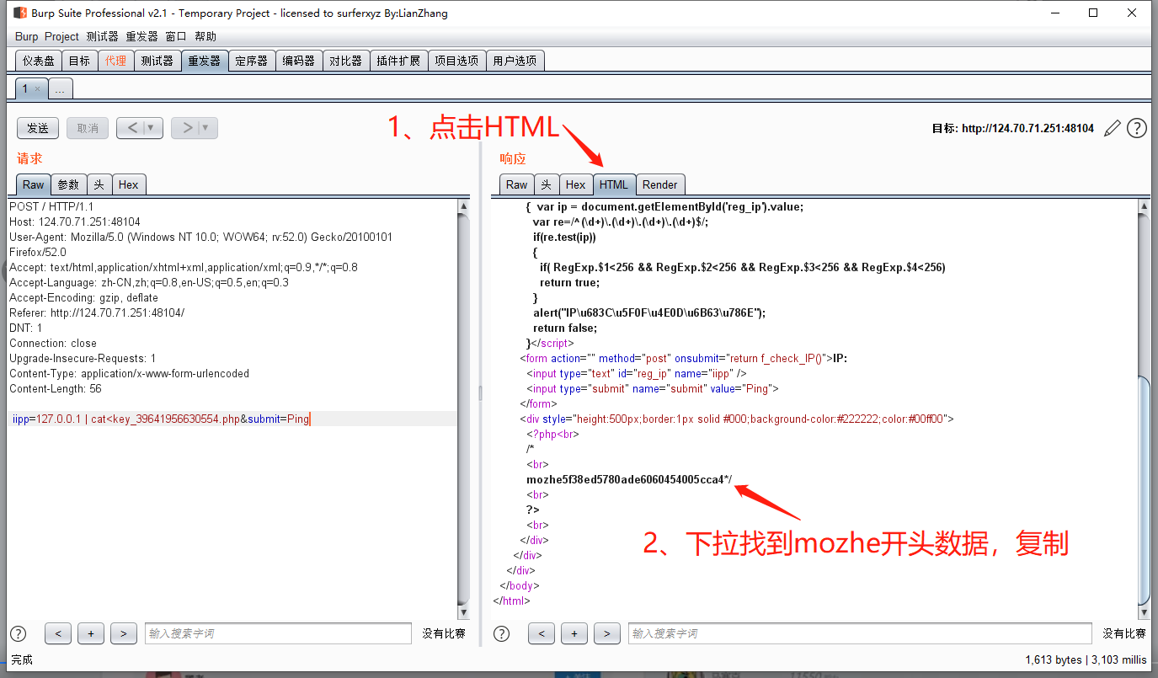1158x678 pixels.
Task: Click the Content-Length: 56 header line
Action: [56, 388]
